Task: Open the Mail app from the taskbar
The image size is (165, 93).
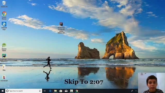Action: coord(66,91)
